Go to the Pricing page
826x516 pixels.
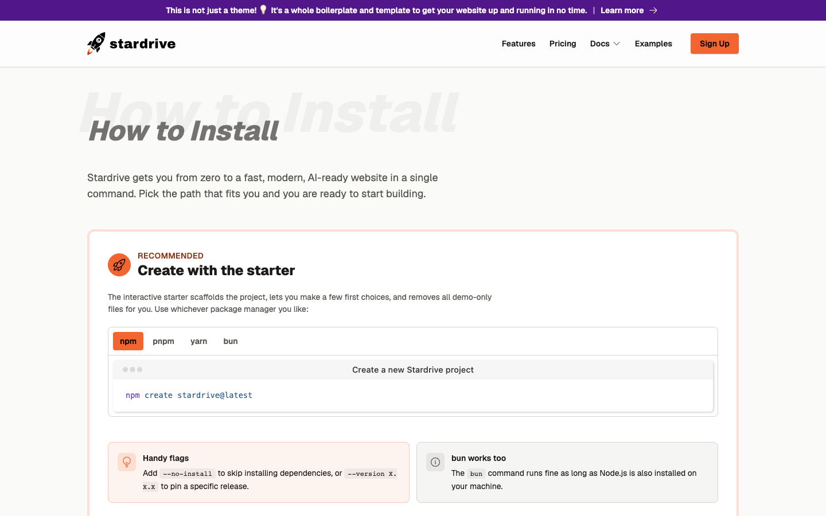(563, 44)
